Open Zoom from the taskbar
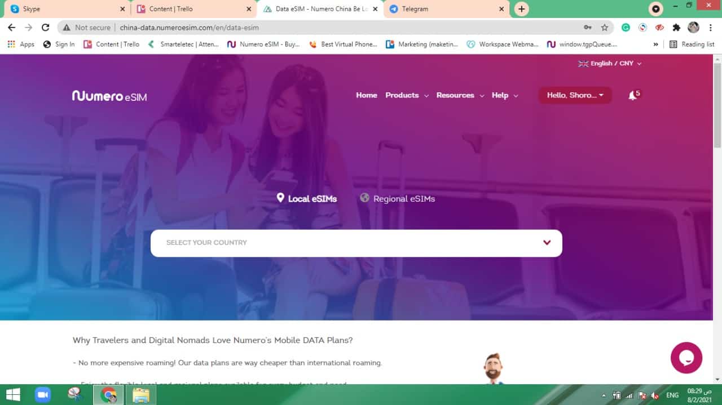722x405 pixels. click(43, 395)
